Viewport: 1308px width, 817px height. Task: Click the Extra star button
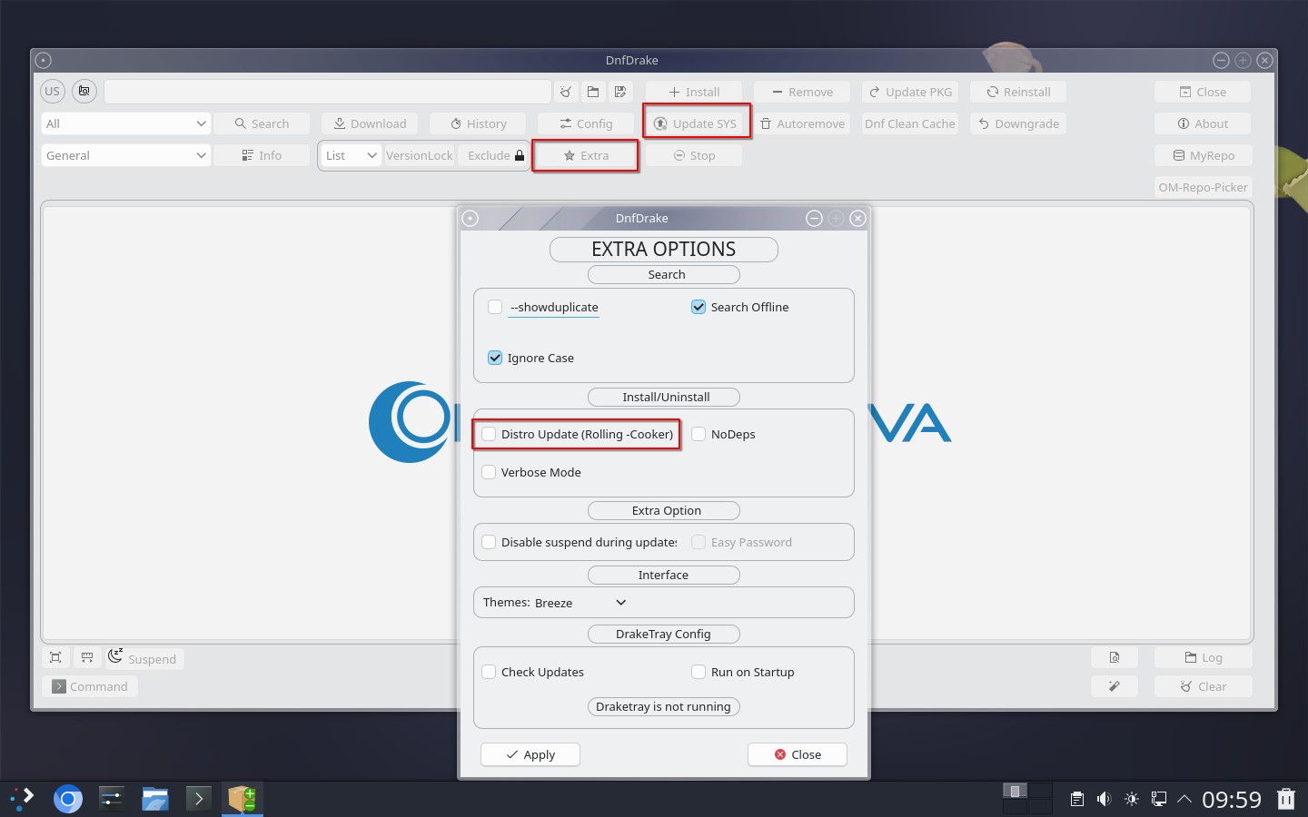pyautogui.click(x=585, y=155)
